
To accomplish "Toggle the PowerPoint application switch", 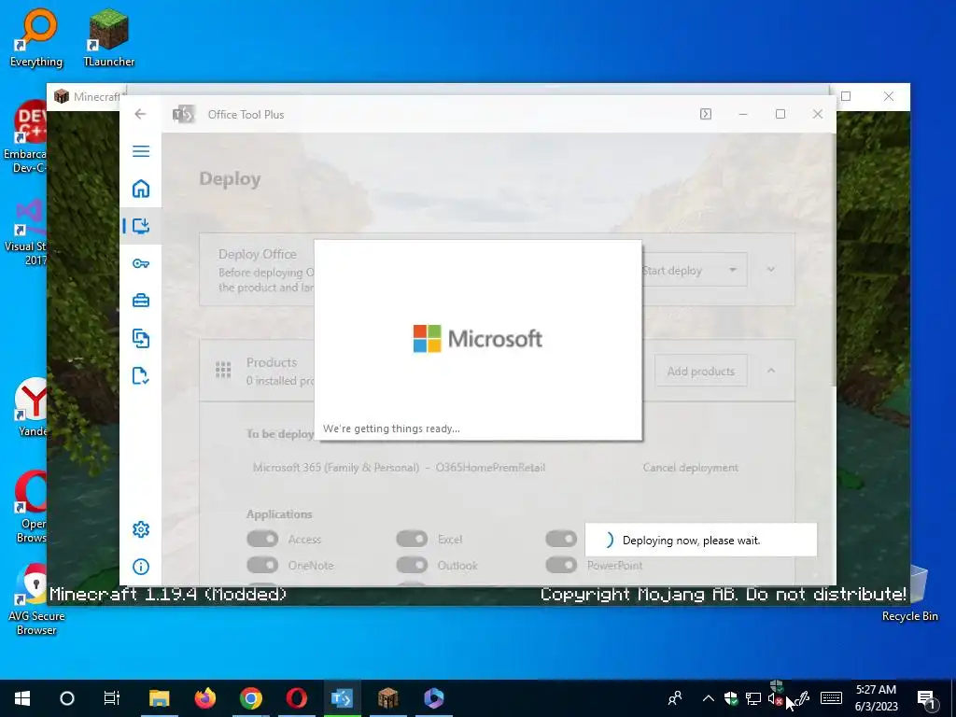I will 561,565.
